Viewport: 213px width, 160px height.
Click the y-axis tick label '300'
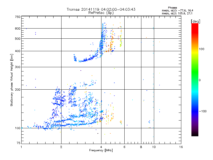point(18,67)
